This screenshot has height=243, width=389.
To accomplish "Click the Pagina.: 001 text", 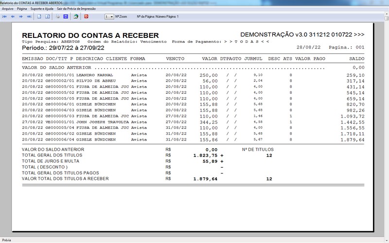I will [x=347, y=47].
